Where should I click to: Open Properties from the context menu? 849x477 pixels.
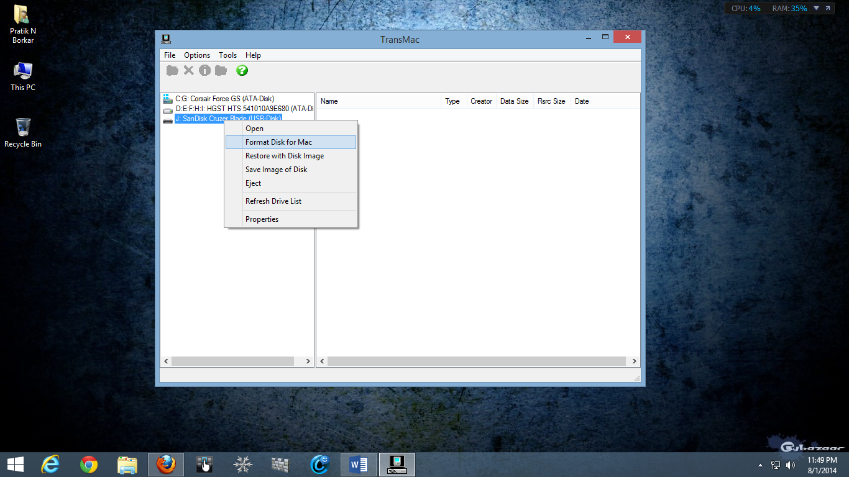[291, 219]
